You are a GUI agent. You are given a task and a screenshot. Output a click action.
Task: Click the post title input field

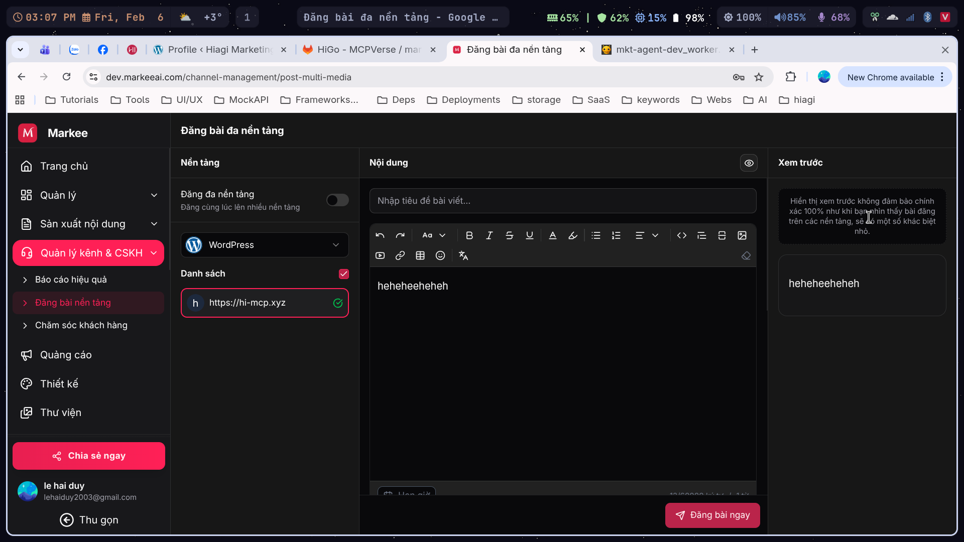pos(562,201)
